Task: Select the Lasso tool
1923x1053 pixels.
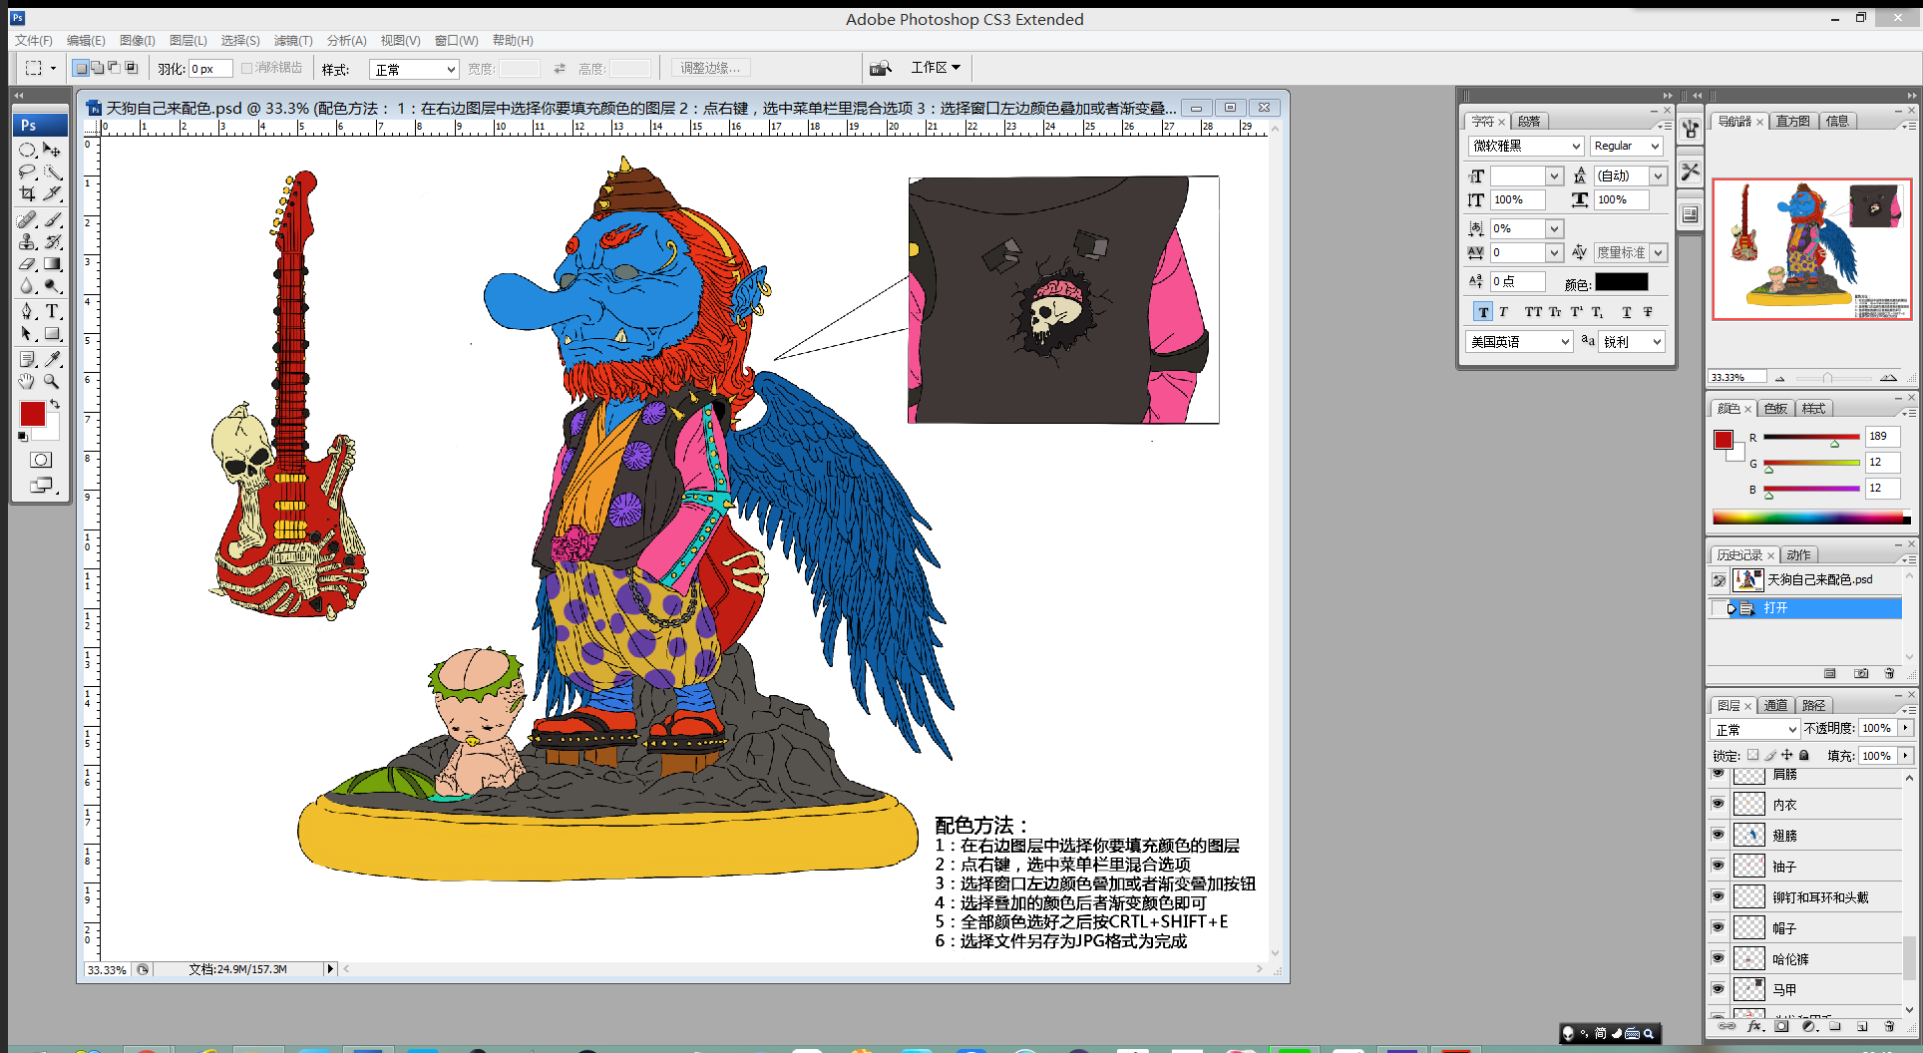Action: (27, 172)
